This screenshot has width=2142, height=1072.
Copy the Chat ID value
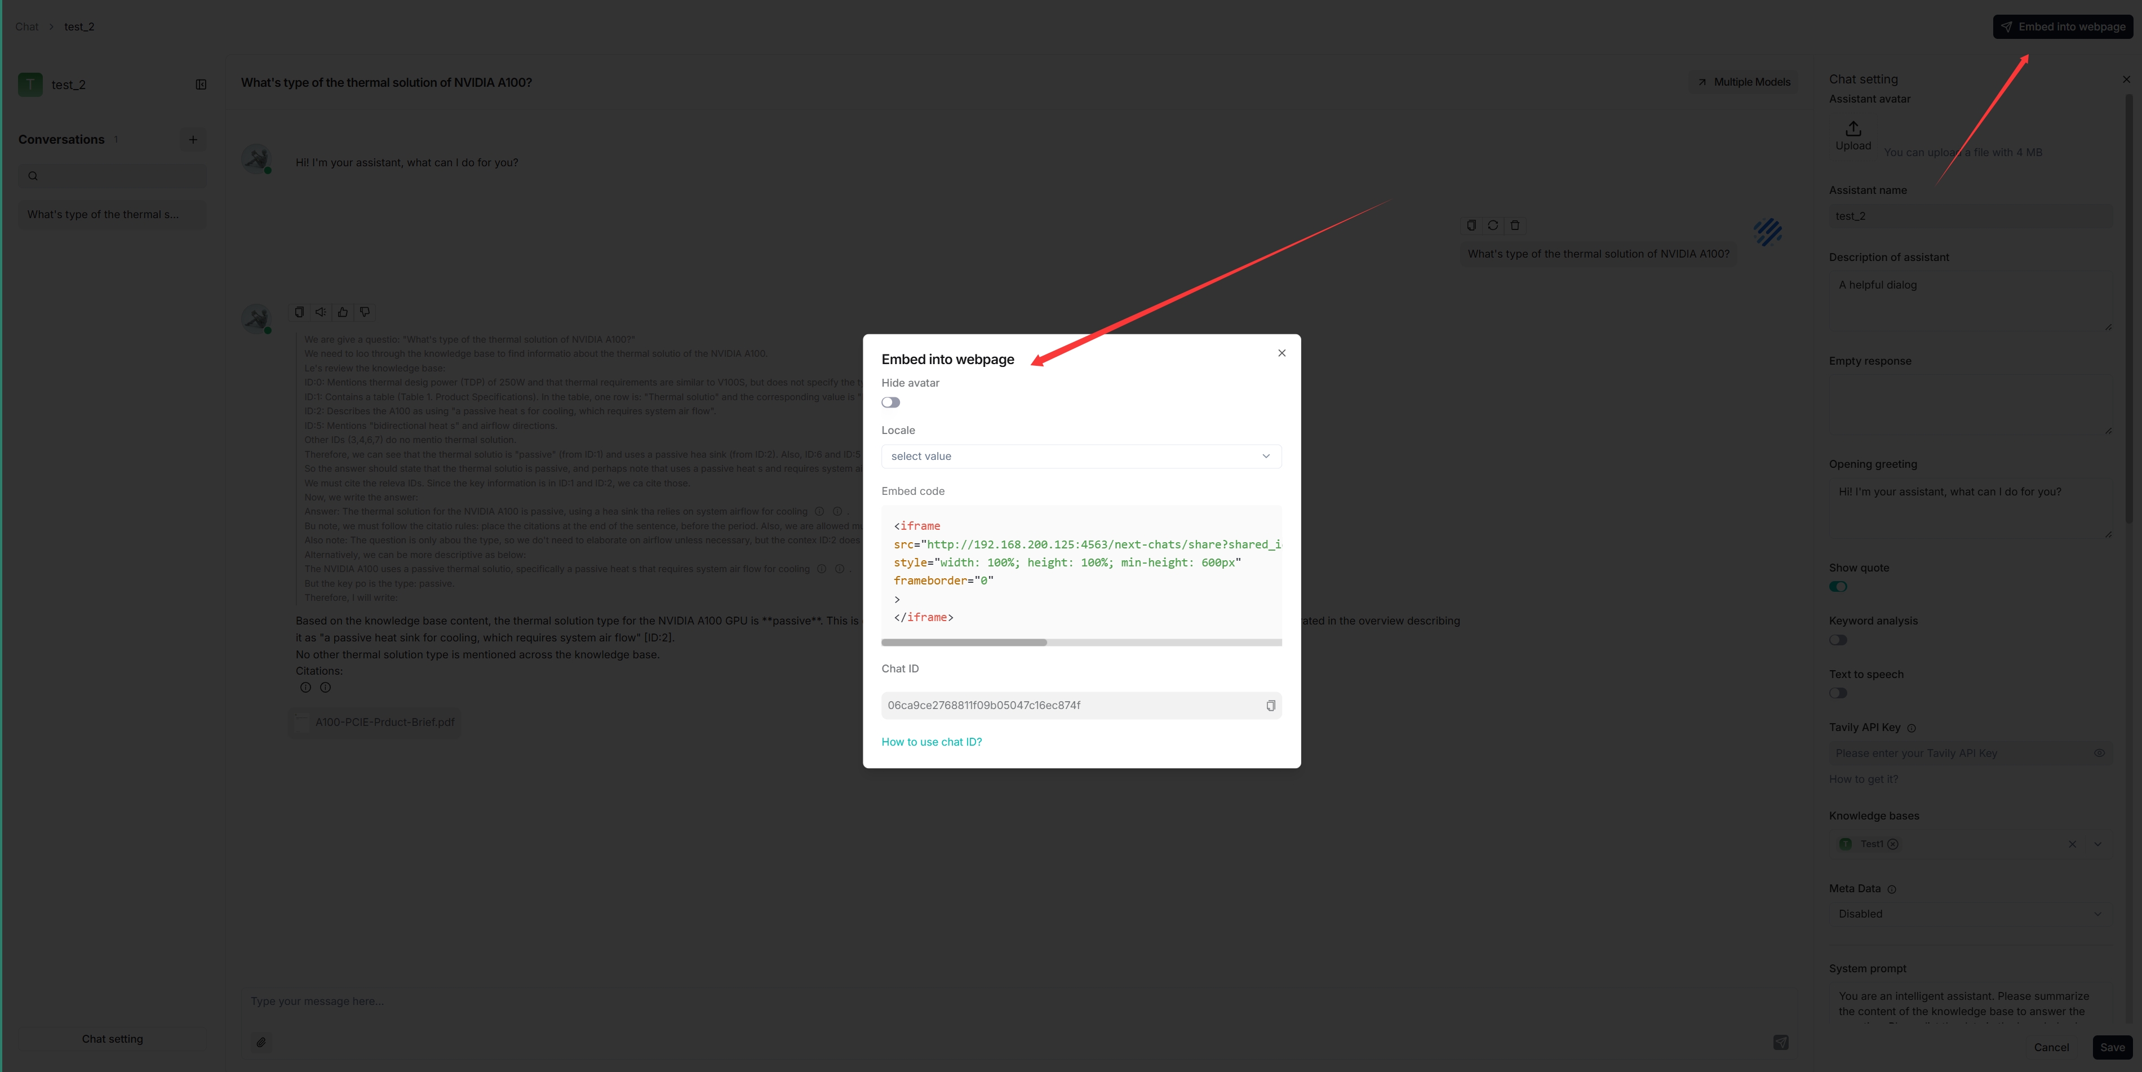pos(1271,705)
